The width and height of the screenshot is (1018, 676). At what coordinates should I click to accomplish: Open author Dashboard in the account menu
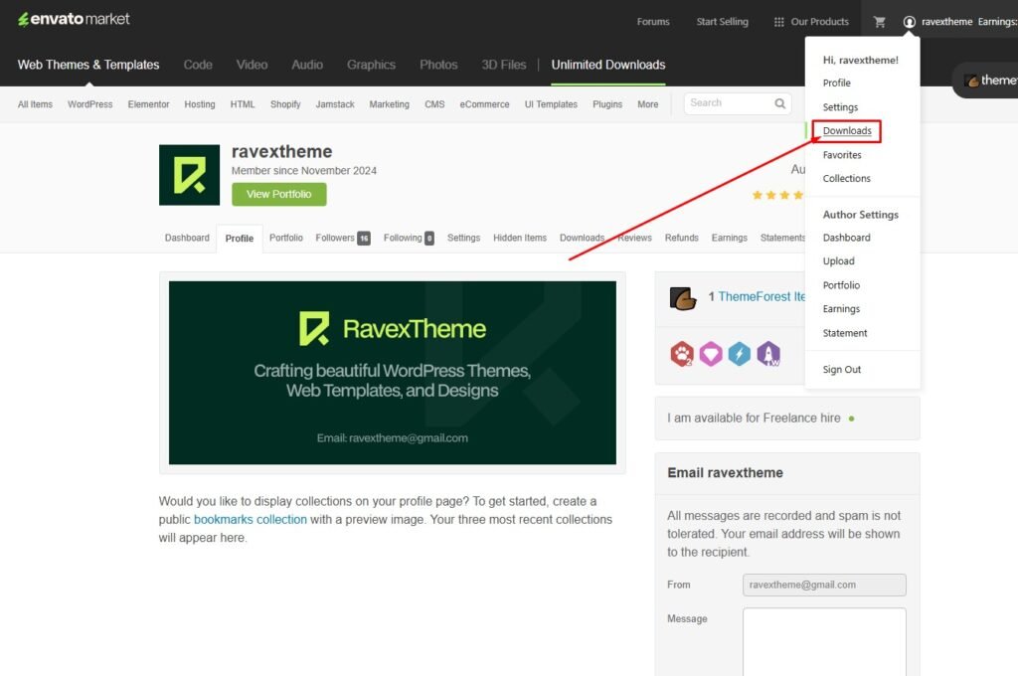point(847,238)
